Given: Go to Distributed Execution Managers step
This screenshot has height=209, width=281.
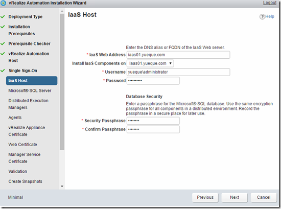Looking at the screenshot, I should (28, 104).
